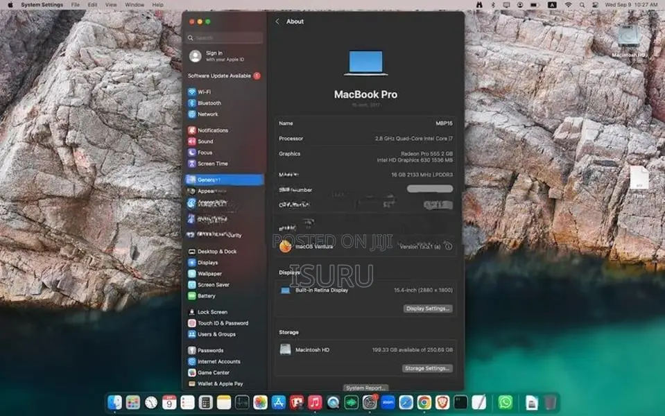
Task: Select the General sidebar item
Action: pyautogui.click(x=223, y=180)
